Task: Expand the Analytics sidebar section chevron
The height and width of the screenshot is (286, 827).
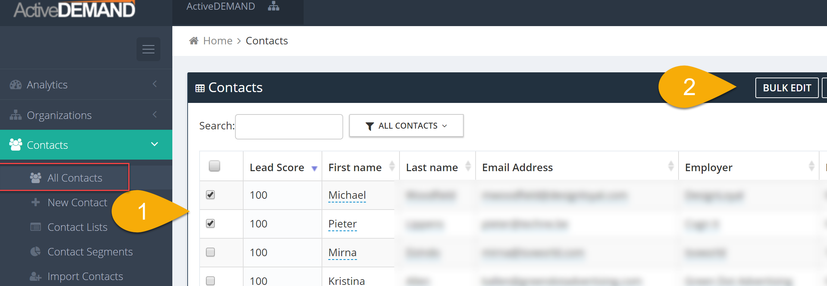Action: (155, 84)
